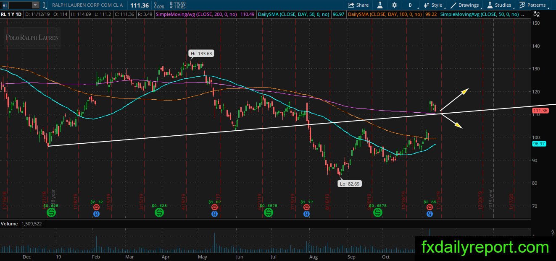Click the small icon after the last SimpleMovingAvg label

(x=524, y=14)
